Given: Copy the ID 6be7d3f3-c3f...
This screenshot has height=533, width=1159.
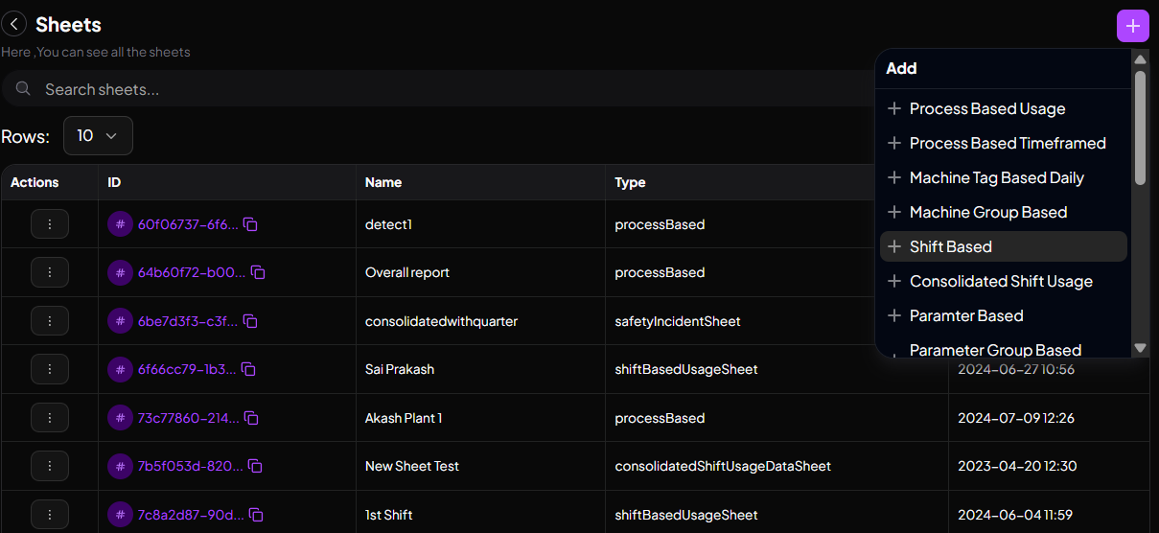Looking at the screenshot, I should pyautogui.click(x=250, y=321).
